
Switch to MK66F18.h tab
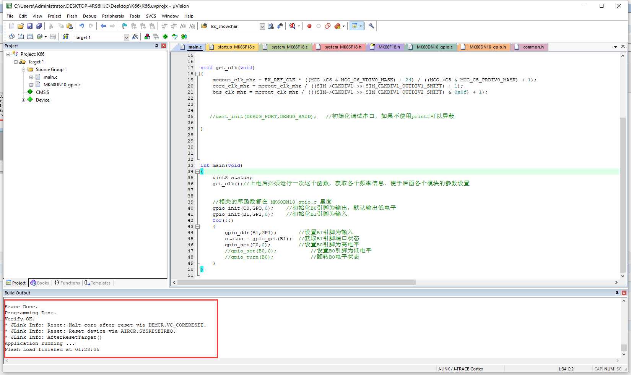[x=385, y=47]
